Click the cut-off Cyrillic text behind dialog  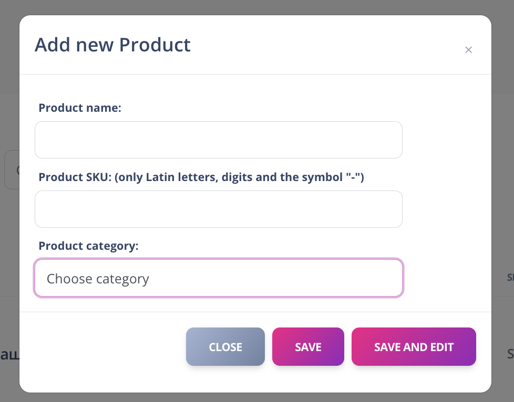[x=9, y=354]
